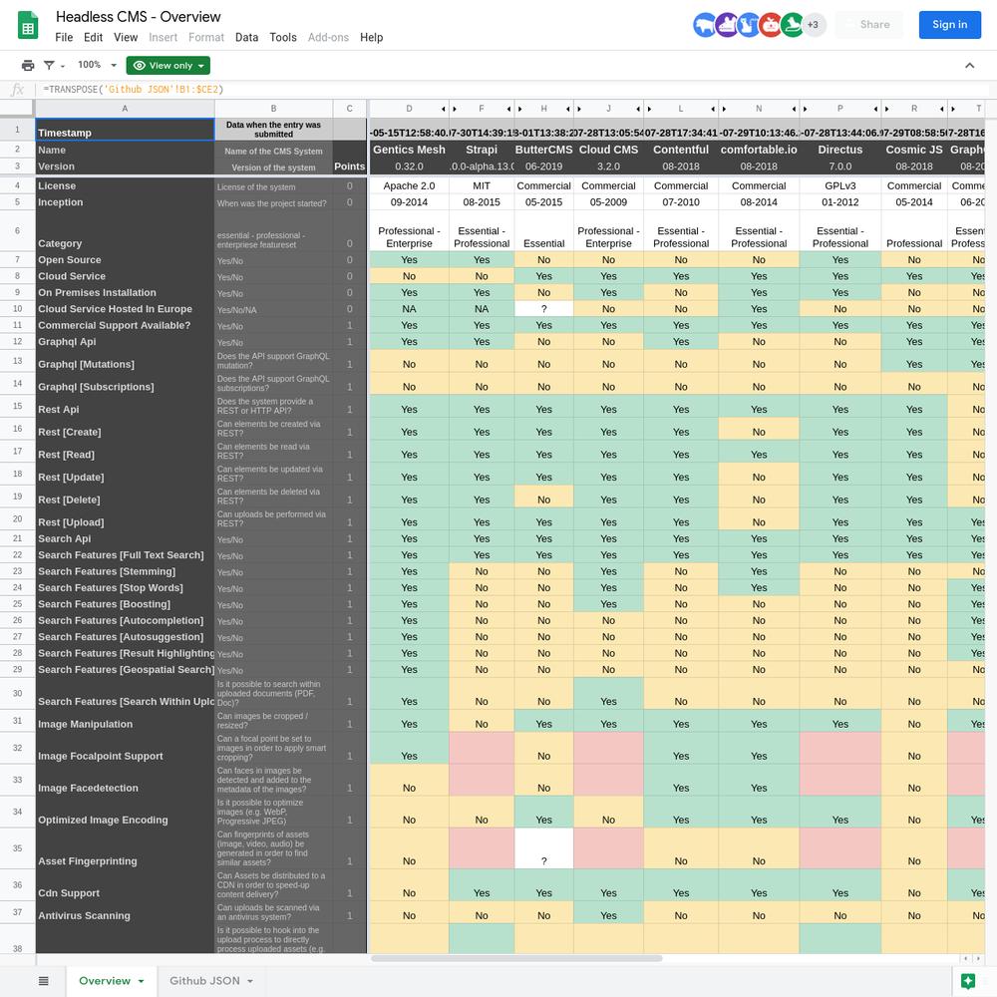Open the Edit menu

click(93, 38)
